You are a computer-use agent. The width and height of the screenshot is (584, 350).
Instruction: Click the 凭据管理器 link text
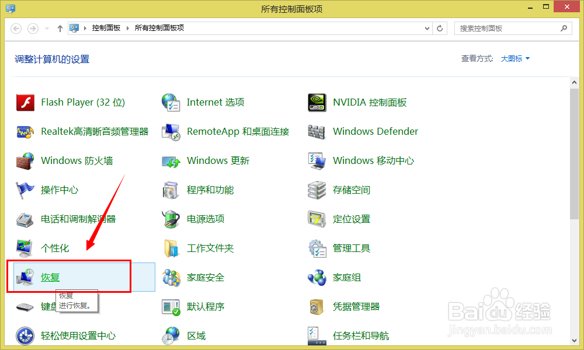[x=356, y=306]
